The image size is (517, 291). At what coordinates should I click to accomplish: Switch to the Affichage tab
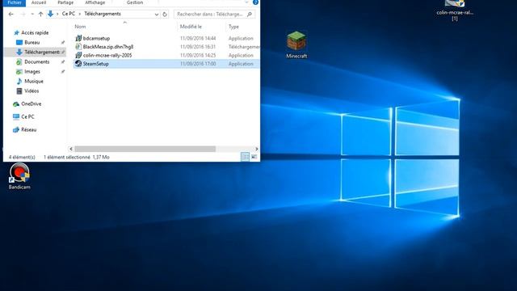pos(95,2)
